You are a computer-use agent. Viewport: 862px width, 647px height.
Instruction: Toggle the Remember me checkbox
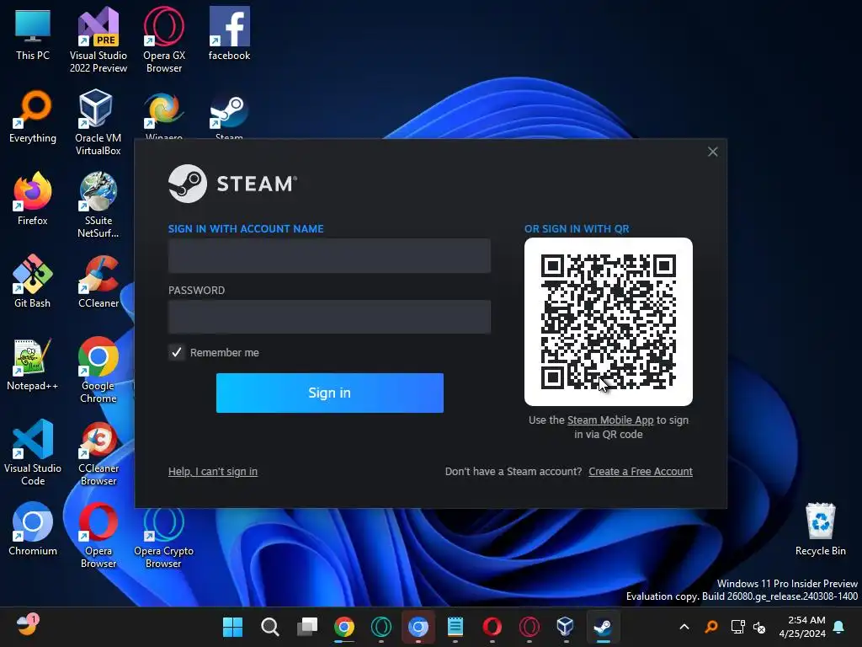click(x=177, y=353)
